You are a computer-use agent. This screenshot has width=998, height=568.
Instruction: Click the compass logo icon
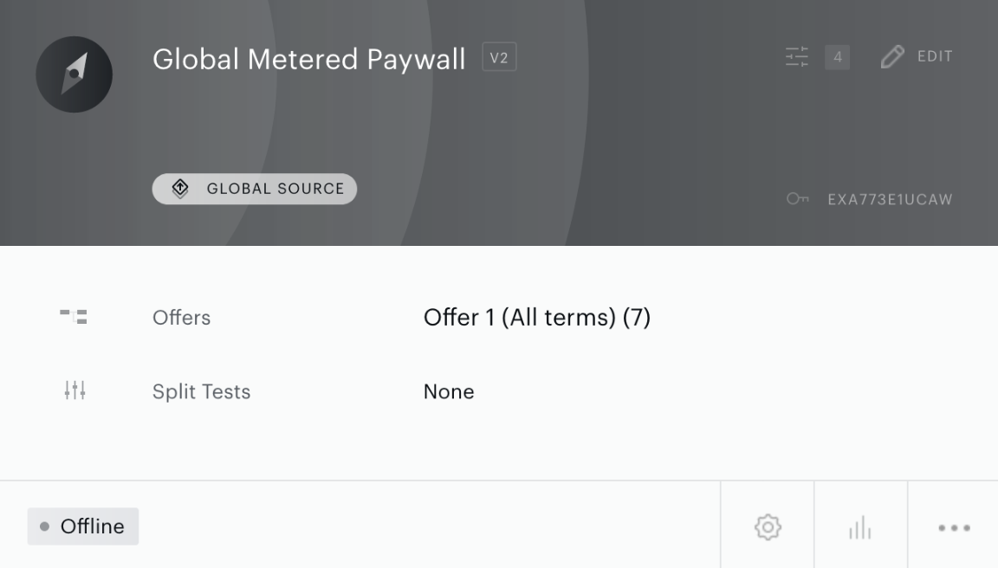pos(74,74)
